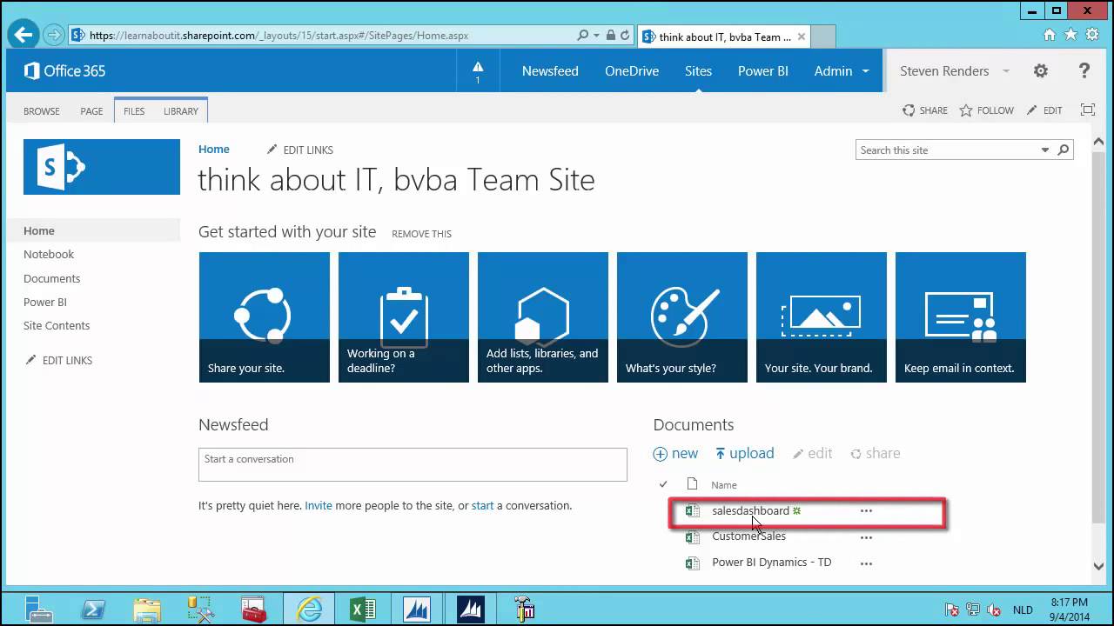Viewport: 1114px width, 626px height.
Task: Click the new document plus button
Action: click(675, 453)
